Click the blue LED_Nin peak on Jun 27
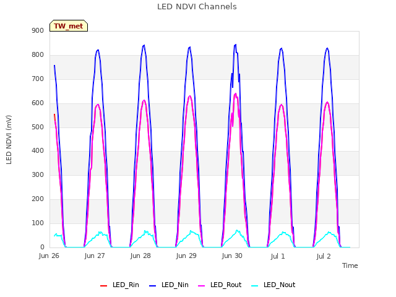This screenshot has height=297, width=396. tap(98, 50)
